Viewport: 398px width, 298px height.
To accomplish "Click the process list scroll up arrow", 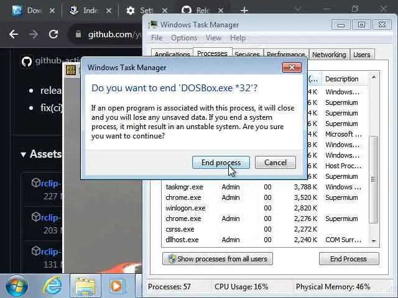I will 374,77.
